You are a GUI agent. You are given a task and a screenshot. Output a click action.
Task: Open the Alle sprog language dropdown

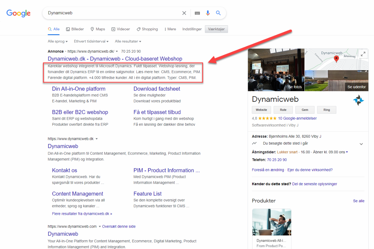(58, 42)
